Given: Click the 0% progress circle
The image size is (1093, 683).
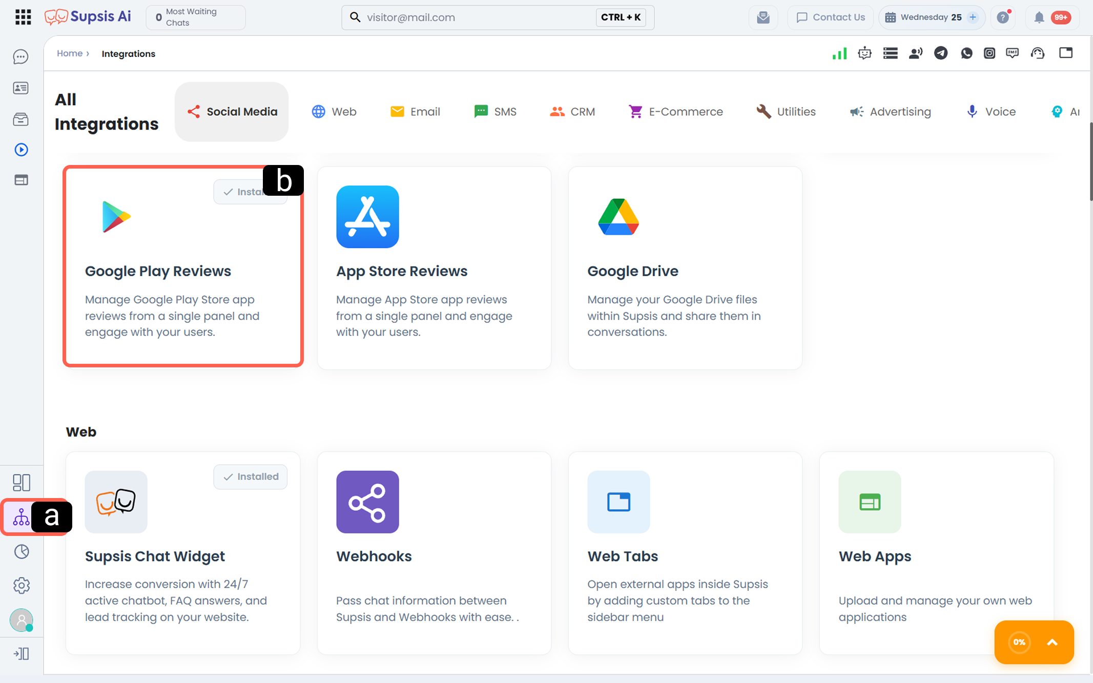Looking at the screenshot, I should tap(1019, 643).
